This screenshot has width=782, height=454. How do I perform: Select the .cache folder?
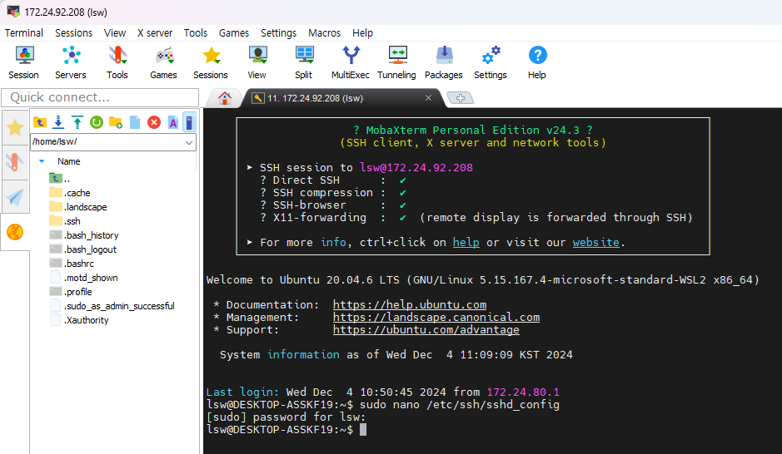[x=70, y=193]
